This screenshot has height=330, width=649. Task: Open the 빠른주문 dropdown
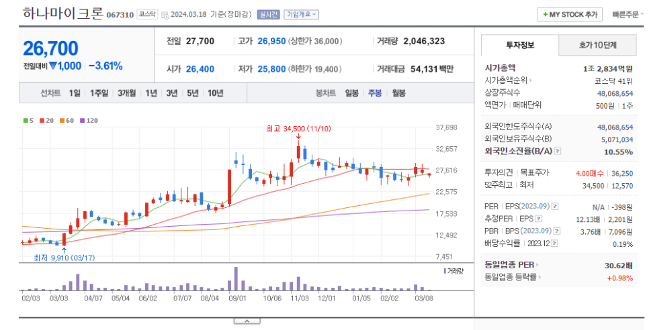tap(628, 15)
